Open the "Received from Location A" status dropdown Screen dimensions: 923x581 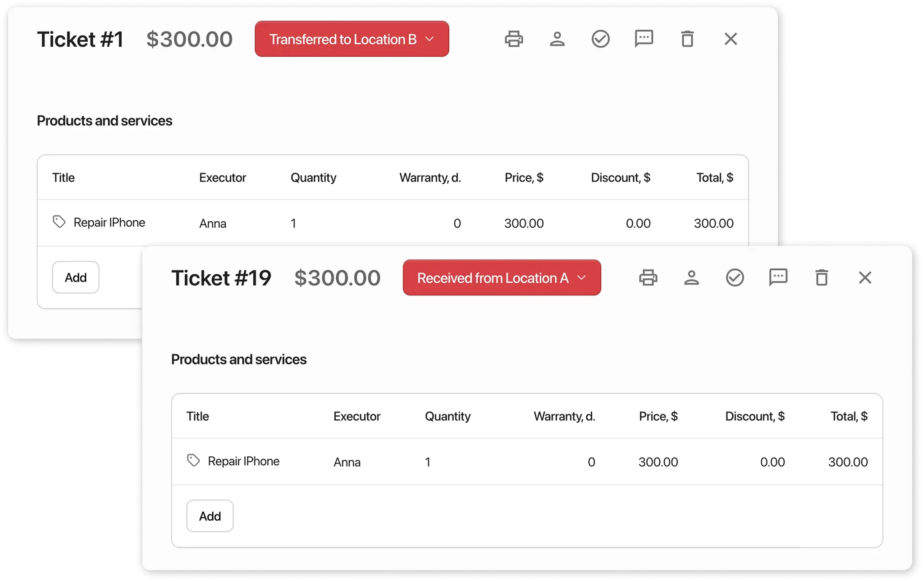coord(502,278)
